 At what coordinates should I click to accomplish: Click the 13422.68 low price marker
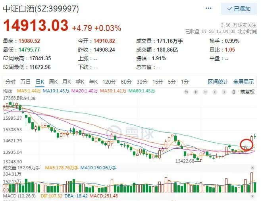pyautogui.click(x=185, y=161)
